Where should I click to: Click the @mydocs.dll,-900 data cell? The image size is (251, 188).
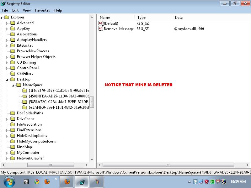click(x=189, y=29)
